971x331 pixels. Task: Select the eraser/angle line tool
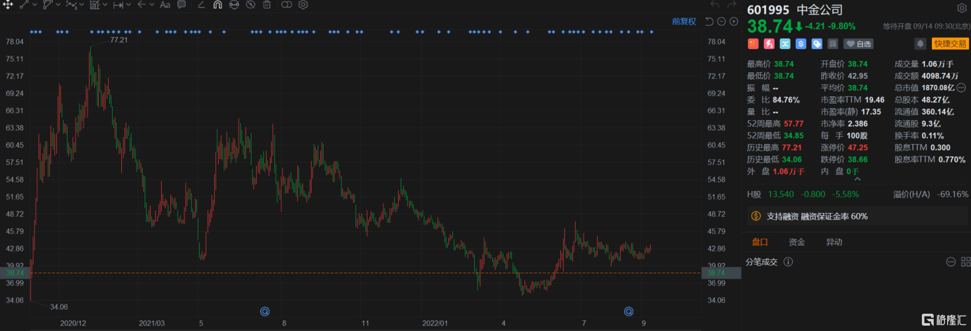(x=201, y=5)
